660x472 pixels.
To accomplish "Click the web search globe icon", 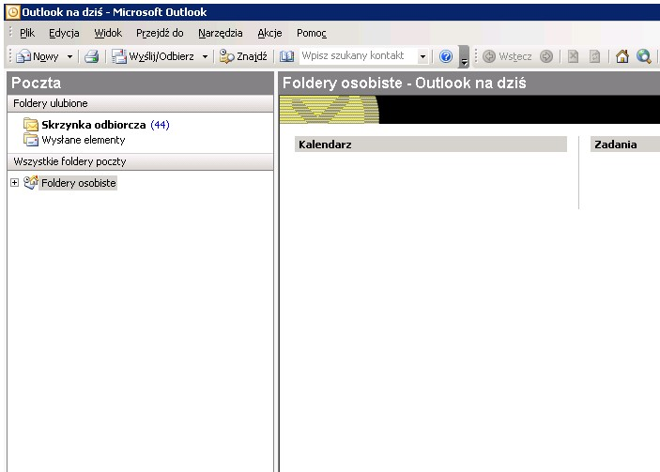I will click(643, 56).
